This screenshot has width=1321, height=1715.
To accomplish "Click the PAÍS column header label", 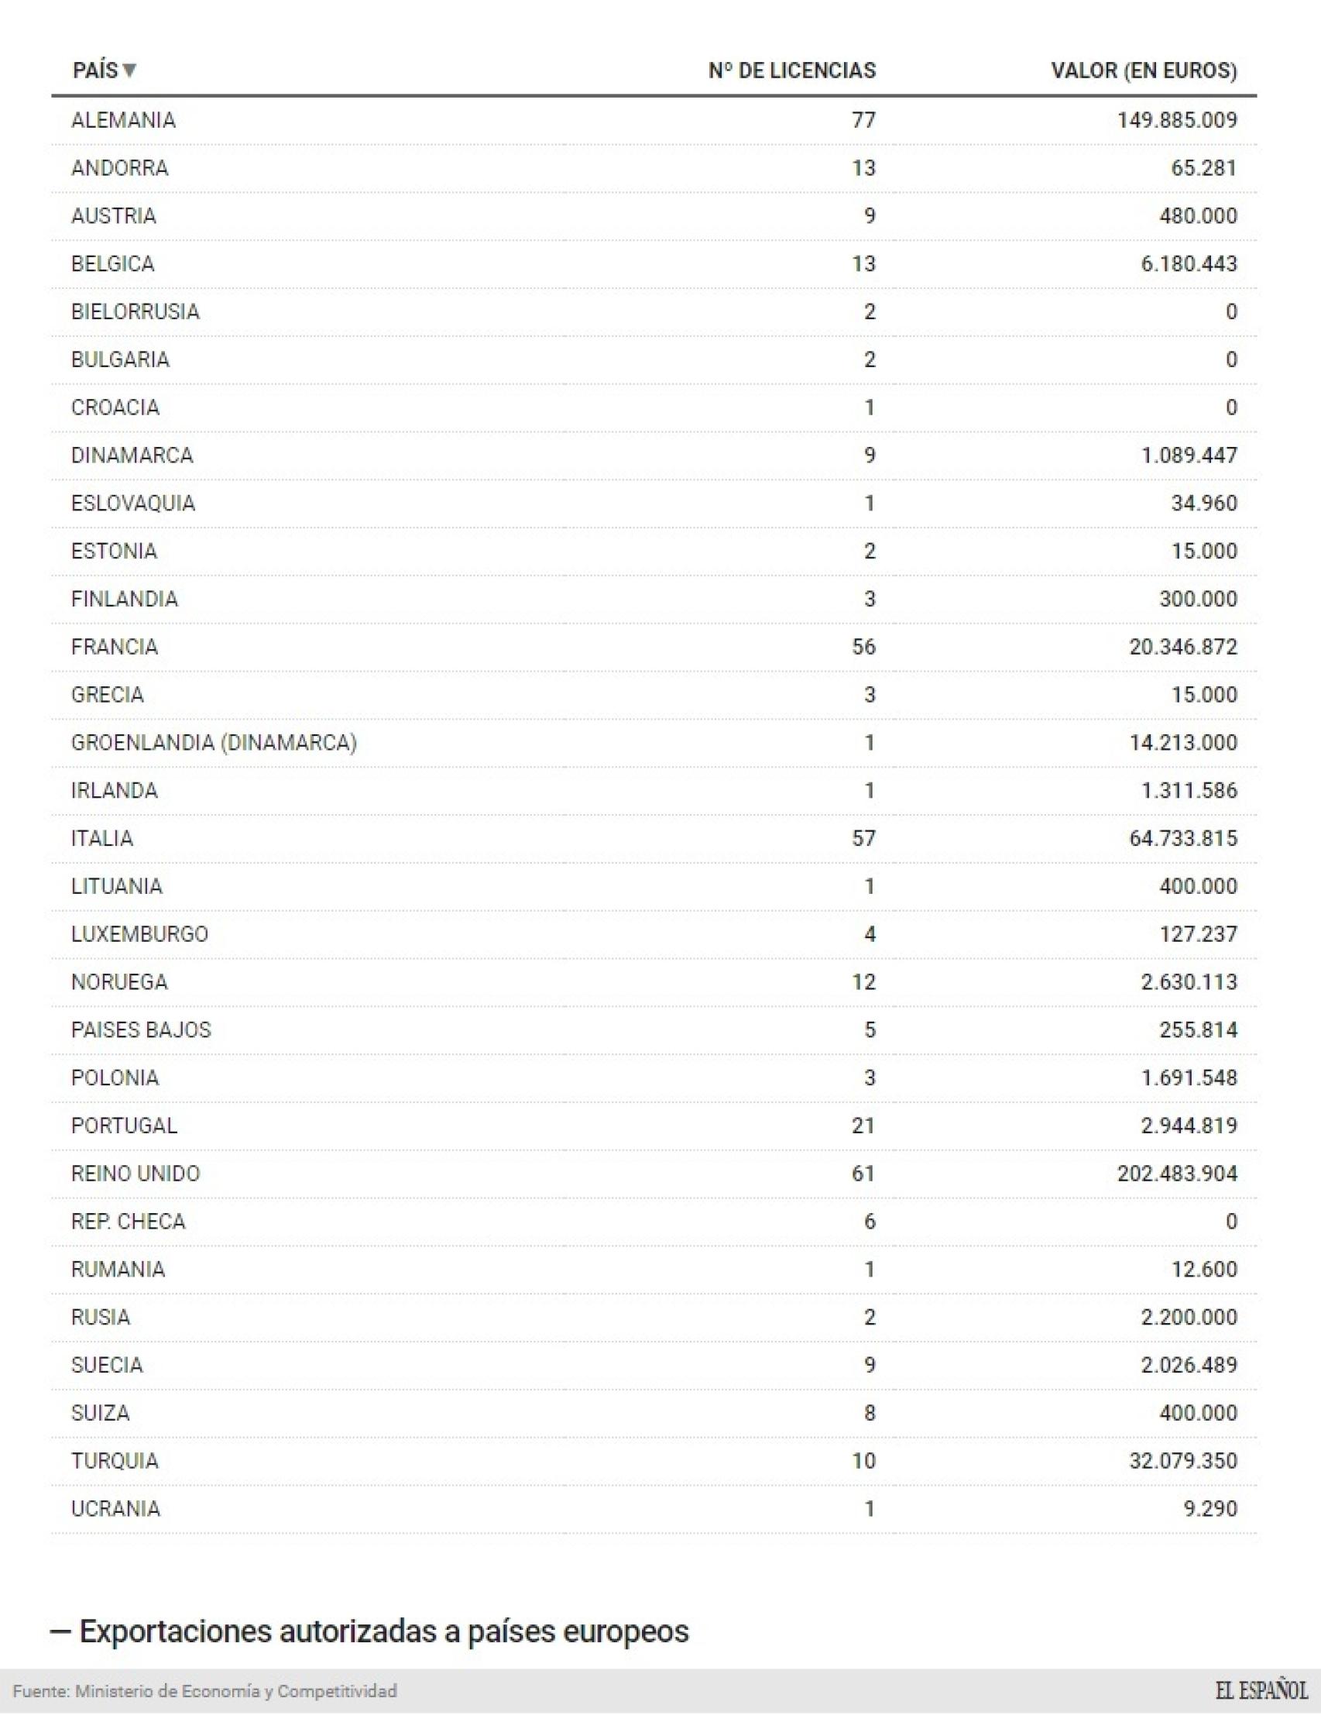I will click(95, 70).
